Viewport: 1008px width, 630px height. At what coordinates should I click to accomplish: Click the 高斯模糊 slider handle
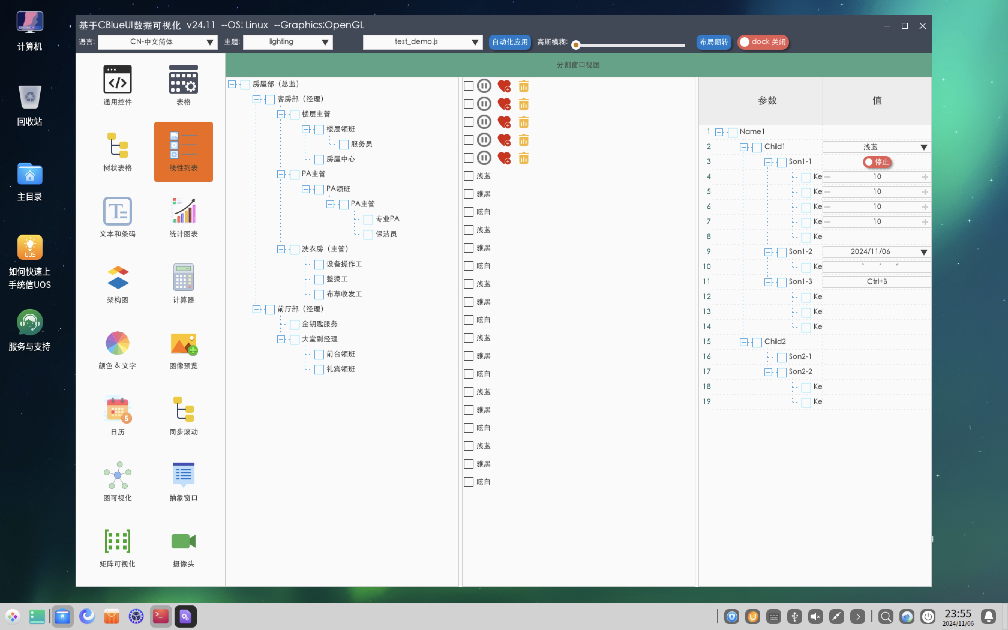(576, 45)
